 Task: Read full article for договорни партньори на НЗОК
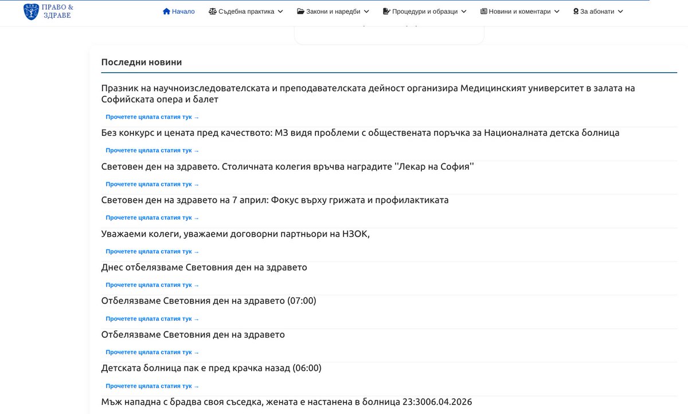click(152, 252)
